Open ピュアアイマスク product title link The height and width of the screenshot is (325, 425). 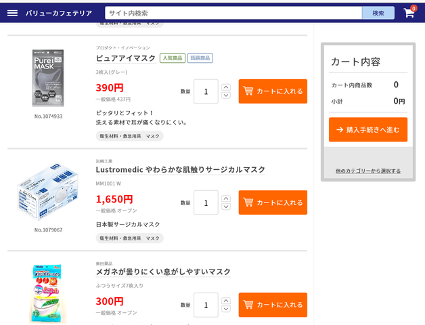click(126, 58)
